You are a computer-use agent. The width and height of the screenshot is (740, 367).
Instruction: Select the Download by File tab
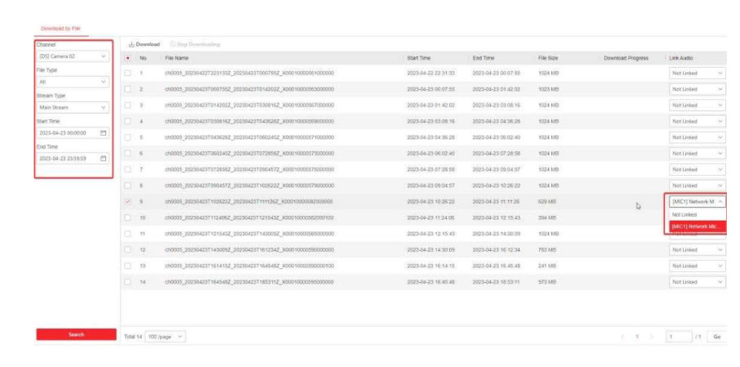click(x=60, y=28)
